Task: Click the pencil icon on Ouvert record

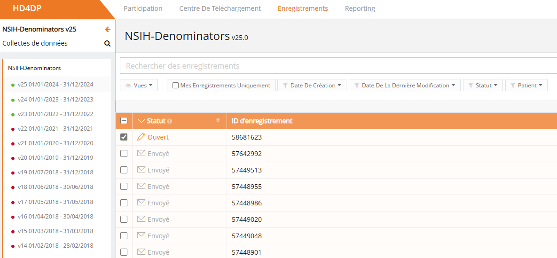Action: pyautogui.click(x=141, y=137)
